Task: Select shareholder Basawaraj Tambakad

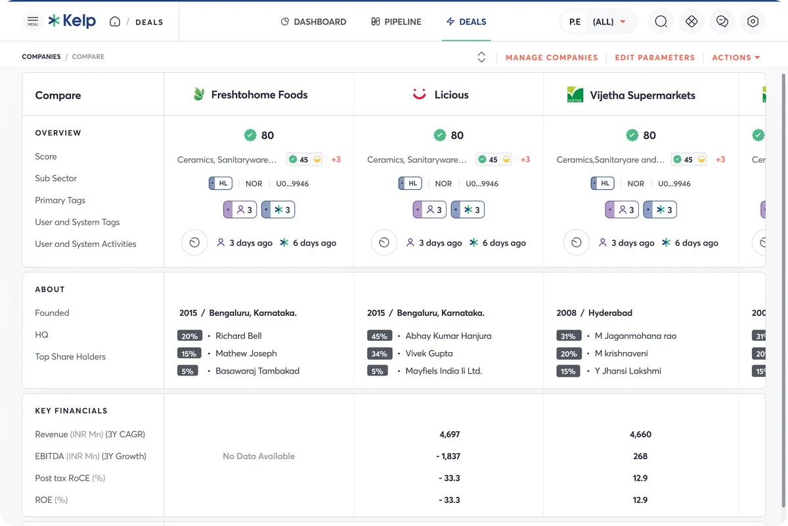Action: [257, 371]
